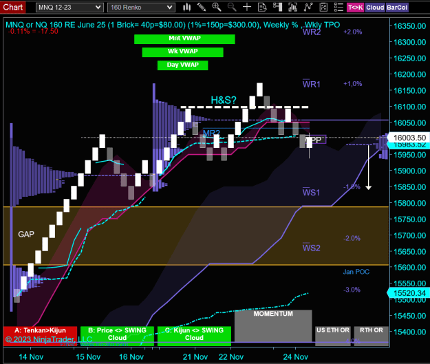Open the bar type chart style icon
Viewport: 430px width, 364px height.
186,7
